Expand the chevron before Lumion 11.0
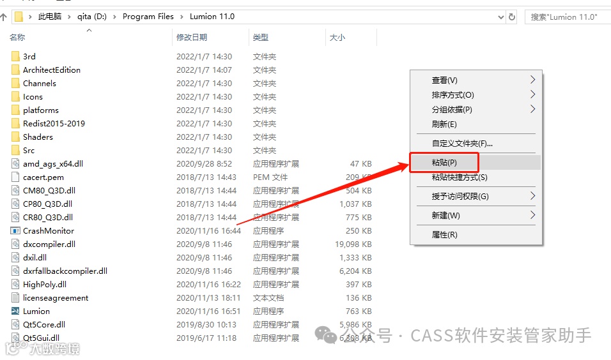Image resolution: width=611 pixels, height=360 pixels. (182, 17)
